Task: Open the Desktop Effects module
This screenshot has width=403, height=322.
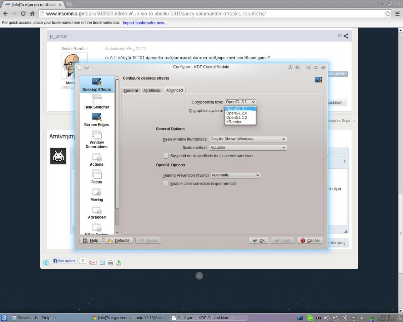Action: [x=97, y=84]
